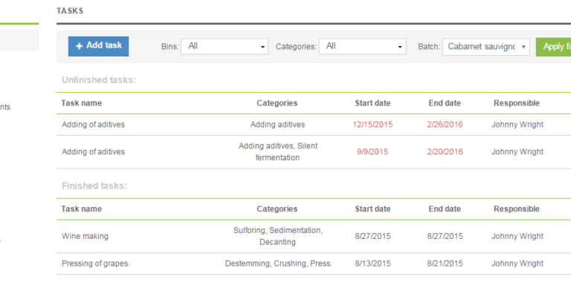Click the highlighted sidebar menu item
The width and height of the screenshot is (571, 285).
coord(19,40)
